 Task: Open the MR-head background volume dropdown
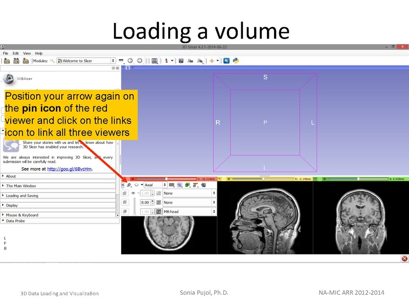click(189, 212)
